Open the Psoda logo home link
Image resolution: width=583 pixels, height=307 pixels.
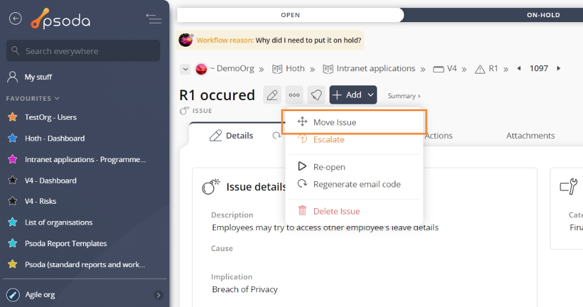click(x=61, y=18)
